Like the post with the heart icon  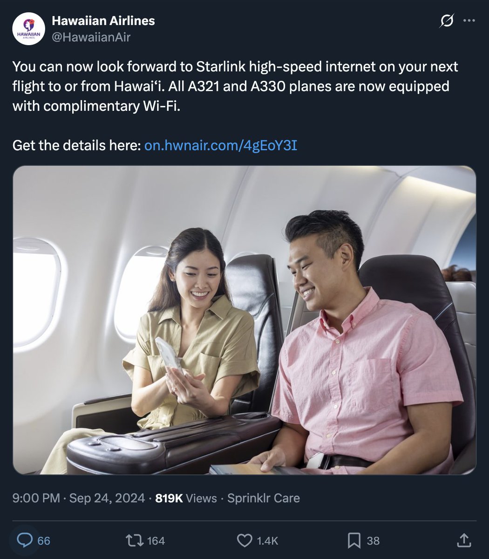[244, 540]
